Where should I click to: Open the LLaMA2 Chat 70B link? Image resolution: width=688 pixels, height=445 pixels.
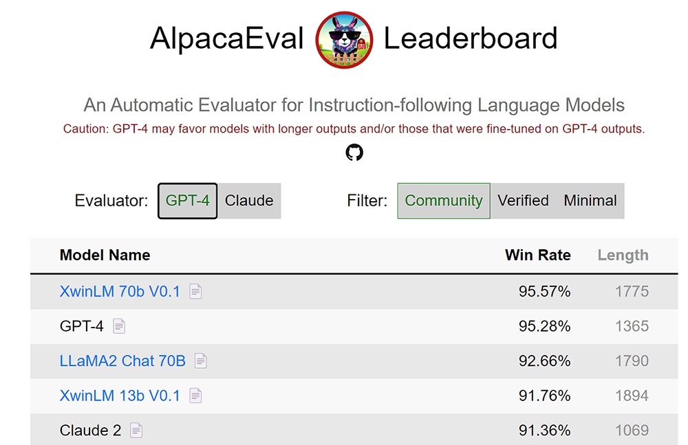[x=122, y=361]
